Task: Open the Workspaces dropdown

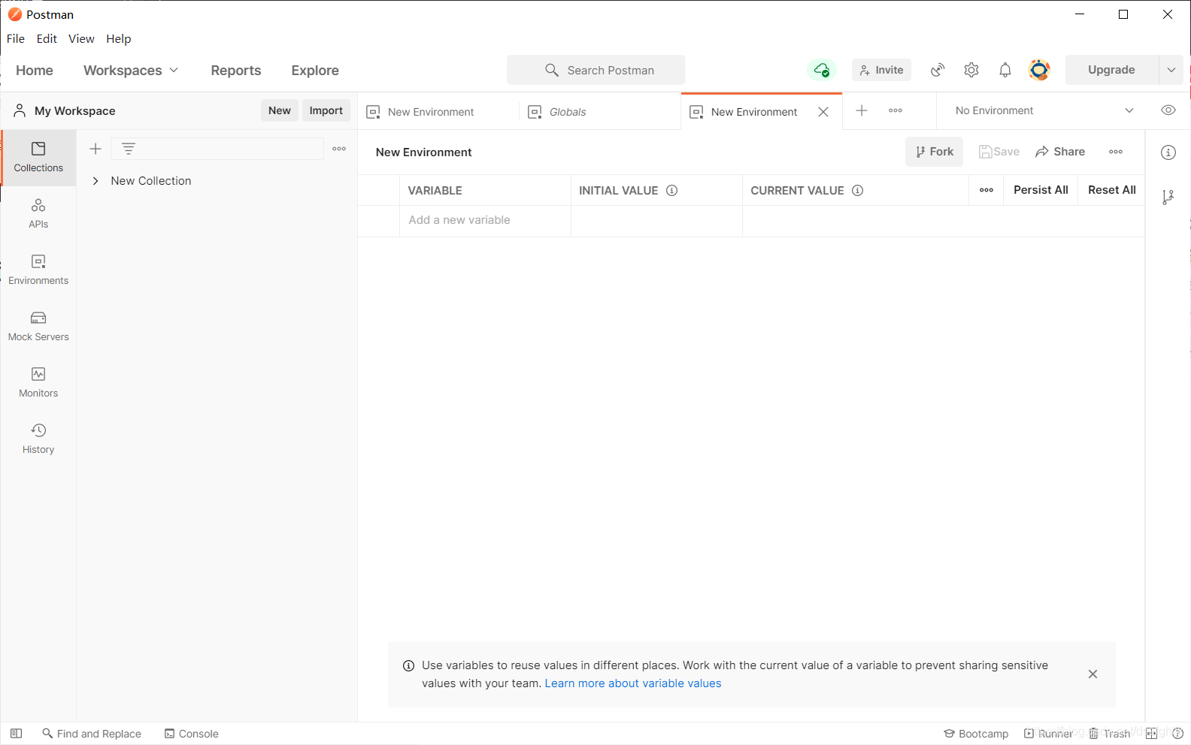Action: tap(131, 70)
